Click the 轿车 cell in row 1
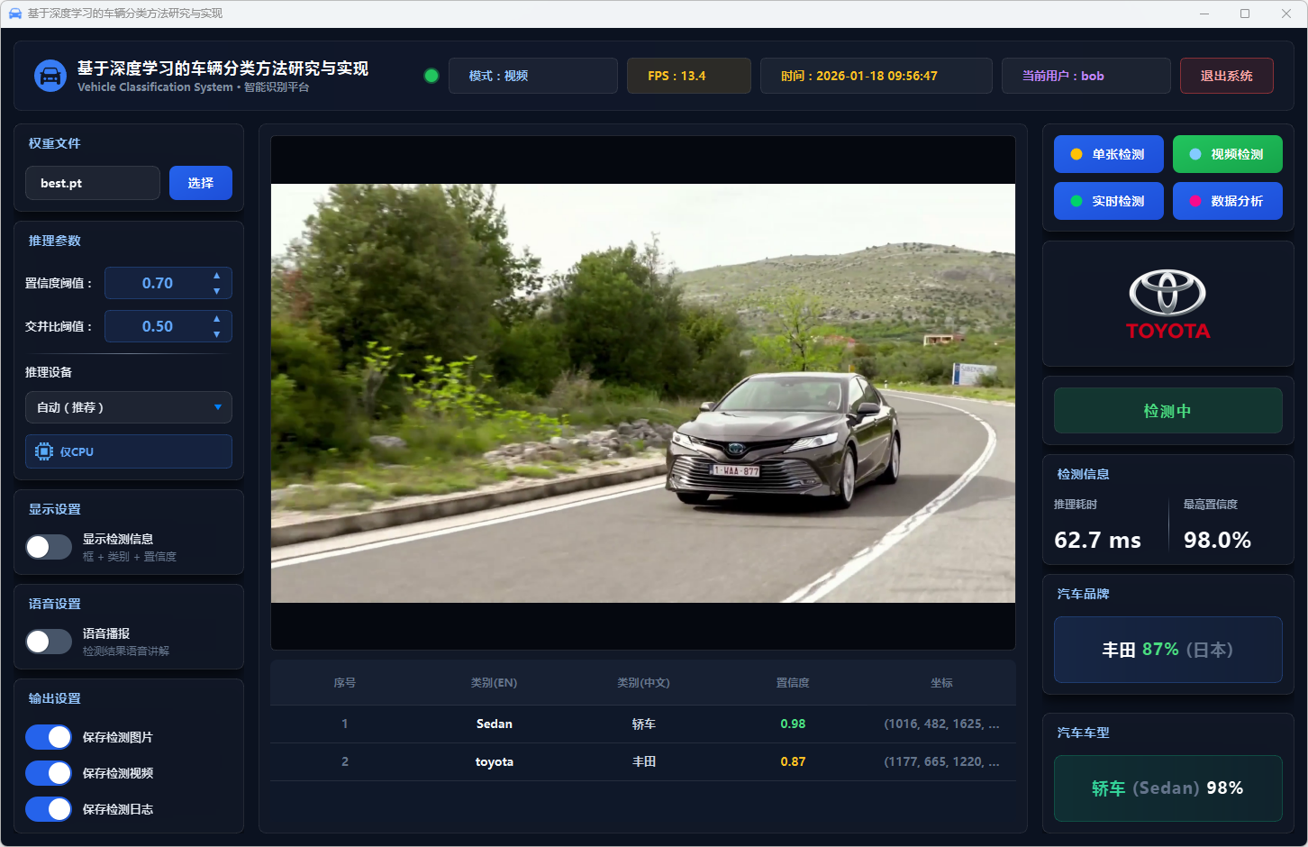Viewport: 1308px width, 847px height. tap(643, 724)
